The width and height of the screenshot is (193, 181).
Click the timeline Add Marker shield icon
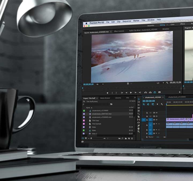point(157,104)
